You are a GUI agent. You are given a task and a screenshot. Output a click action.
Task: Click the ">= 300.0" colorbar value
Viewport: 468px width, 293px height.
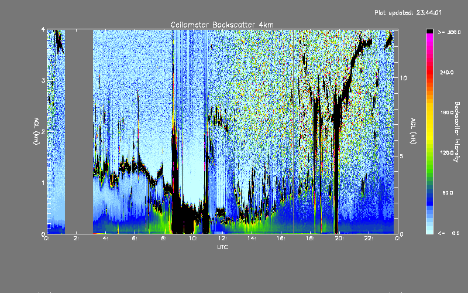[x=449, y=32]
